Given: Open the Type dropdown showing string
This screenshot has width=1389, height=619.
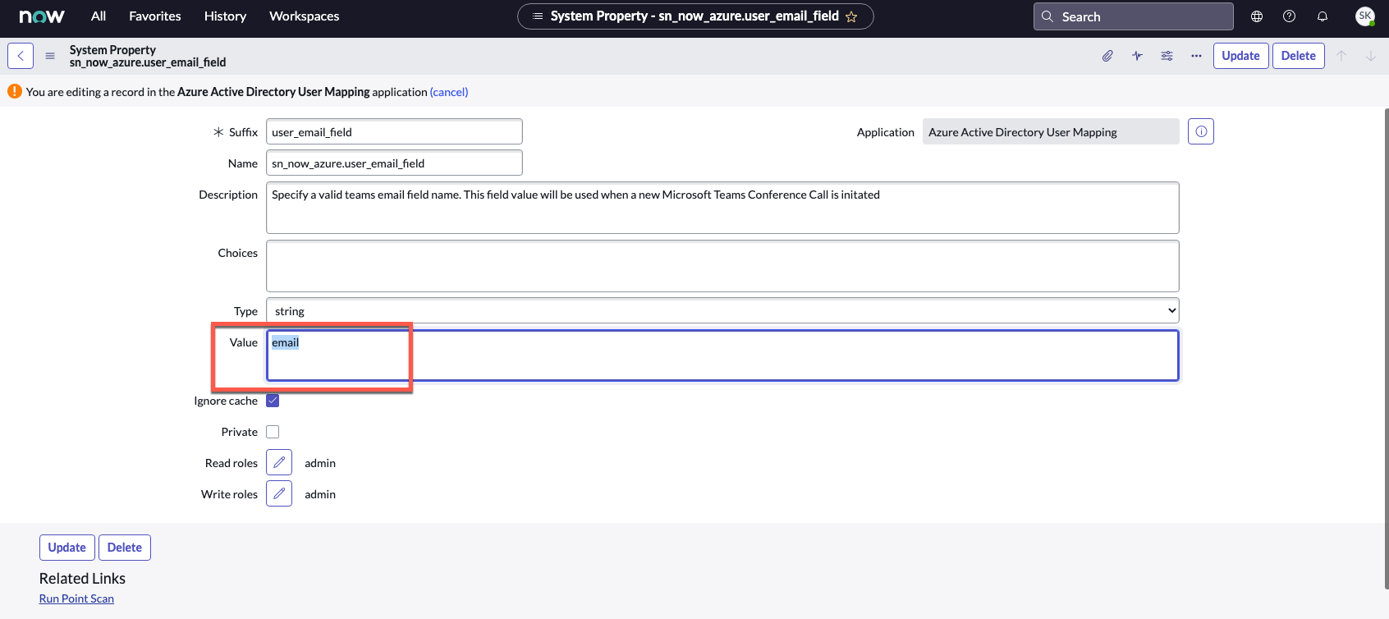Looking at the screenshot, I should 722,311.
